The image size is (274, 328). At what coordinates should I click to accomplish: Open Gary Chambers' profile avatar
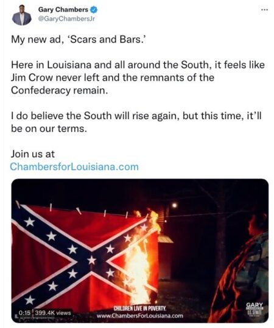pos(21,15)
